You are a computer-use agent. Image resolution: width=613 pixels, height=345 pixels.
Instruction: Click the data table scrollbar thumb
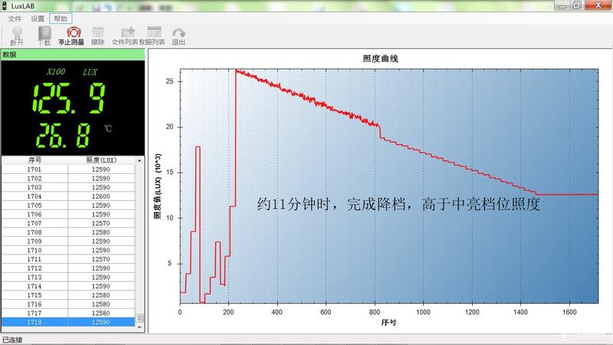pos(139,318)
